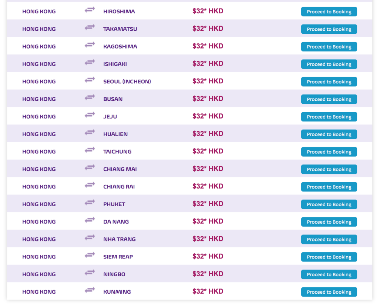The width and height of the screenshot is (379, 307).
Task: Click the round-trip arrows icon for Seoul (Incheon)
Action: pyautogui.click(x=90, y=80)
